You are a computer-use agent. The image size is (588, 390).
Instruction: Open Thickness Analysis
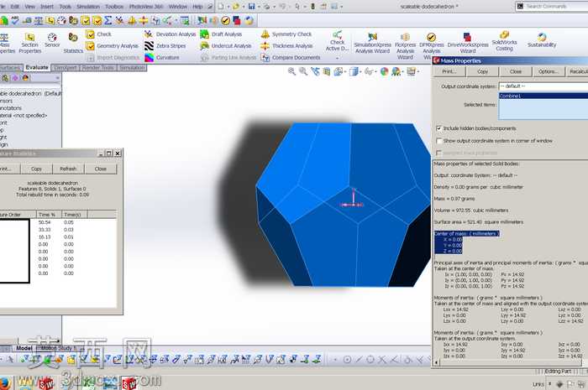pyautogui.click(x=287, y=45)
